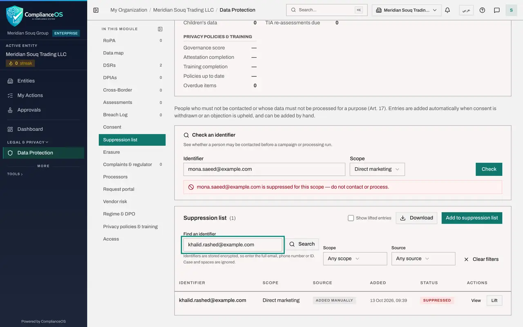The image size is (523, 327).
Task: Open help question mark icon
Action: coord(482,10)
